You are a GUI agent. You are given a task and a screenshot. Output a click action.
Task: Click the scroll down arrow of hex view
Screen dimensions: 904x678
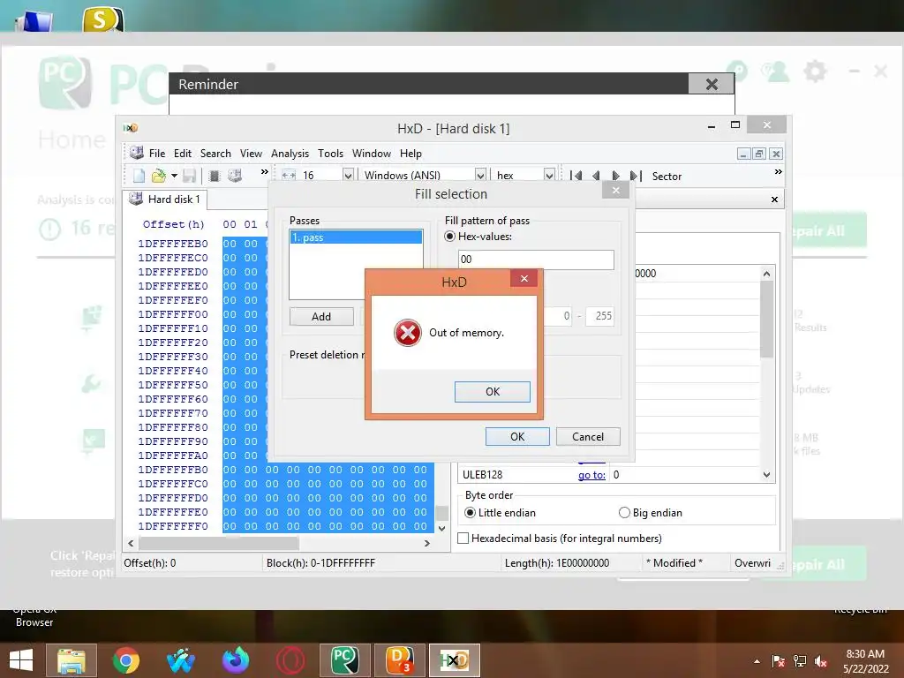click(441, 528)
